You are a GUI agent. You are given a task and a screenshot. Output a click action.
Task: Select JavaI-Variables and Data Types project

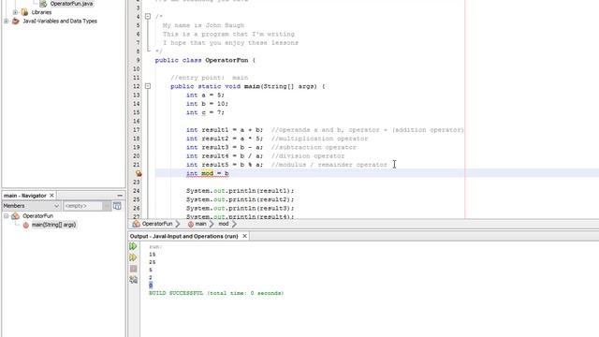click(x=60, y=21)
